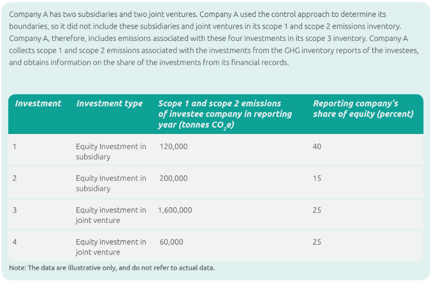Click the "Reporting company's share of equity" header
This screenshot has height=282, width=432.
pyautogui.click(x=363, y=109)
